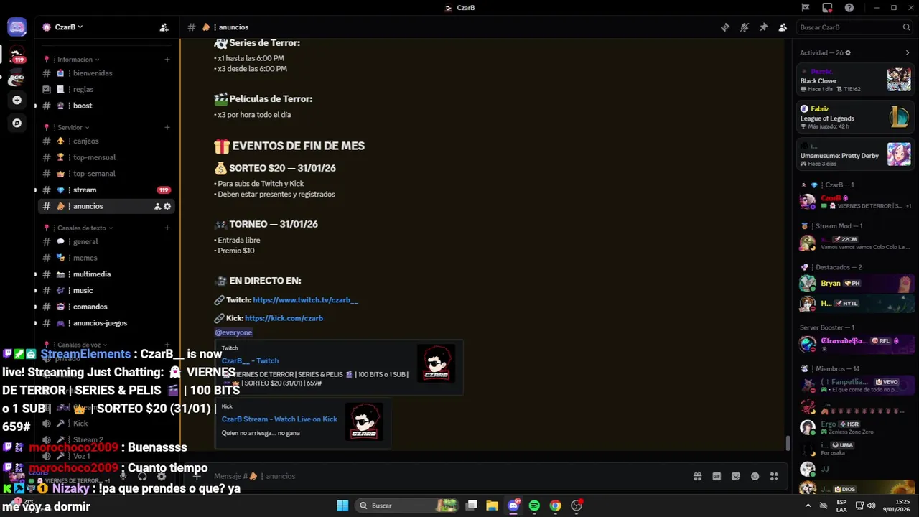The width and height of the screenshot is (919, 517).
Task: Open the memes channel
Action: pos(106,258)
